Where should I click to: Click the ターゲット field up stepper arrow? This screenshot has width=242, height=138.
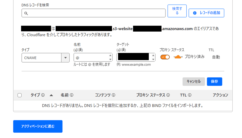click(x=153, y=56)
